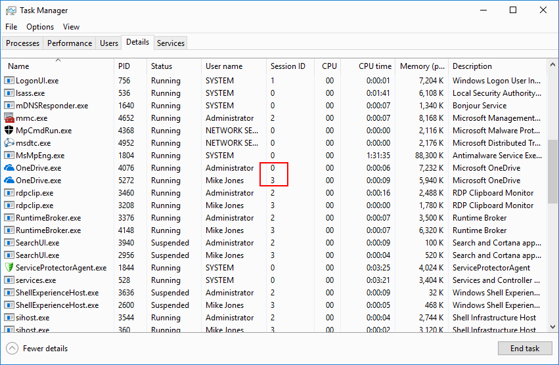
Task: Click the 88,300 K memory value
Action: [429, 156]
